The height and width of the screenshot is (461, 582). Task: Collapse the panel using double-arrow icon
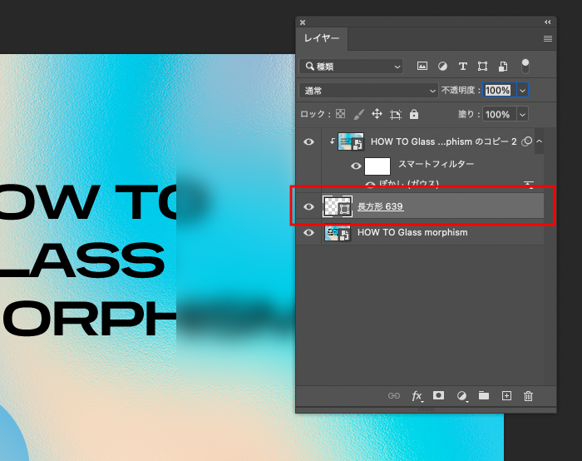tap(547, 22)
